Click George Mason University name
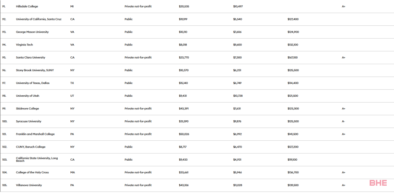 pos(32,32)
